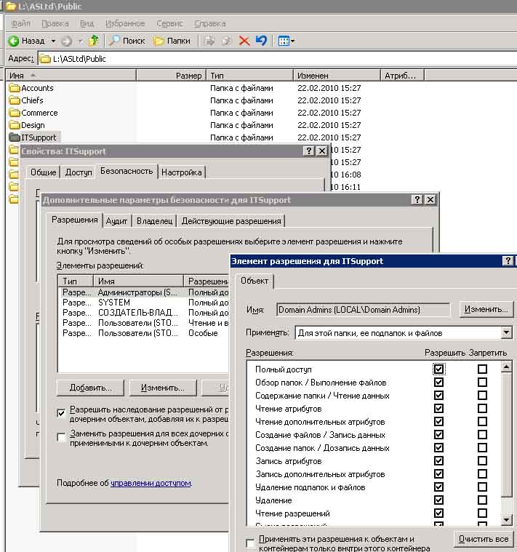Tick Allow for 'Полный доступ'
The height and width of the screenshot is (552, 517).
[438, 369]
